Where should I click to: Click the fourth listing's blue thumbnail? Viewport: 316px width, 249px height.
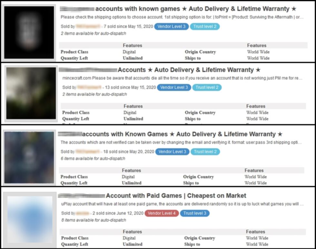29,218
